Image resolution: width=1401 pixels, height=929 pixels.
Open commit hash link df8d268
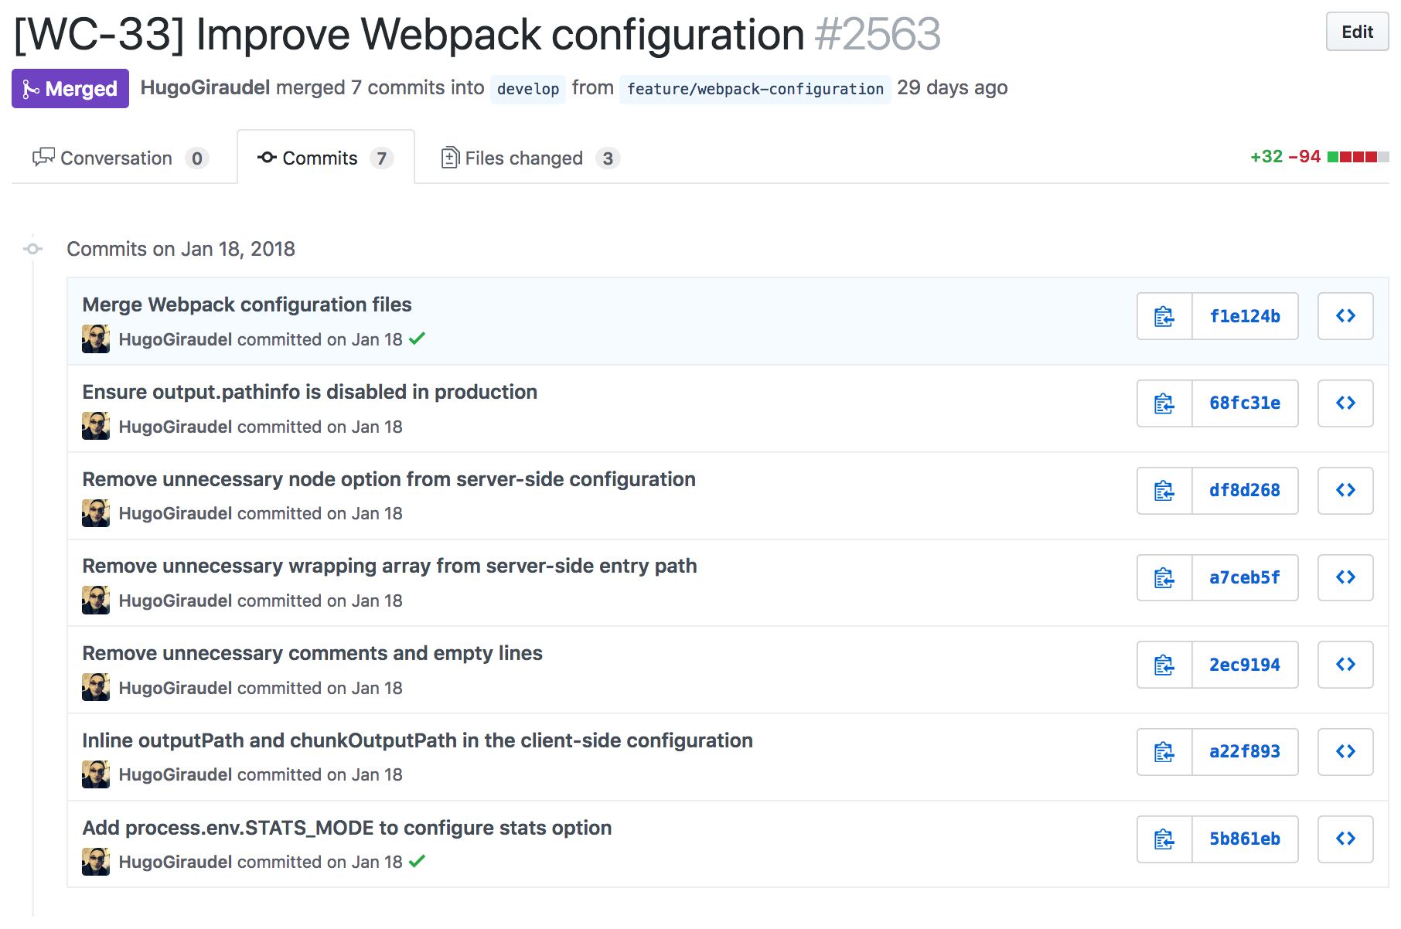tap(1244, 490)
